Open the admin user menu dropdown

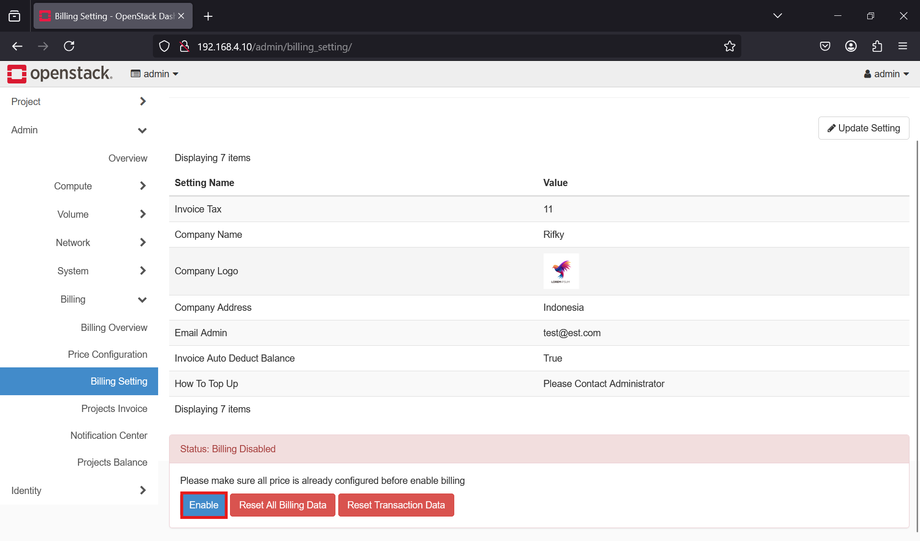[886, 74]
